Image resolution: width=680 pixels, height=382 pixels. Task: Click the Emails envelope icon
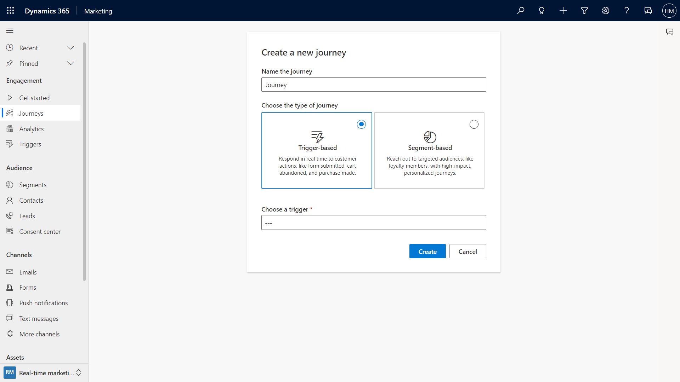coord(10,272)
